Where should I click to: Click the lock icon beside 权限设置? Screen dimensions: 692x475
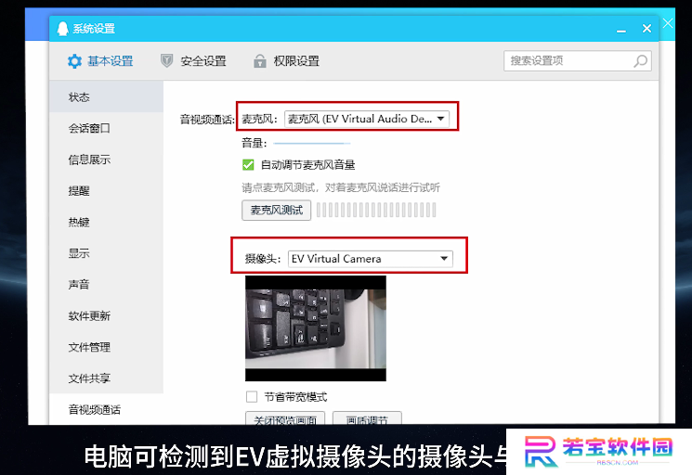260,61
